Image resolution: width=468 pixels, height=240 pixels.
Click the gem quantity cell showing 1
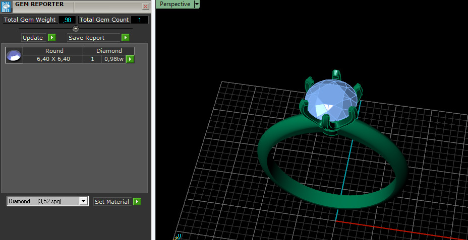[92, 59]
